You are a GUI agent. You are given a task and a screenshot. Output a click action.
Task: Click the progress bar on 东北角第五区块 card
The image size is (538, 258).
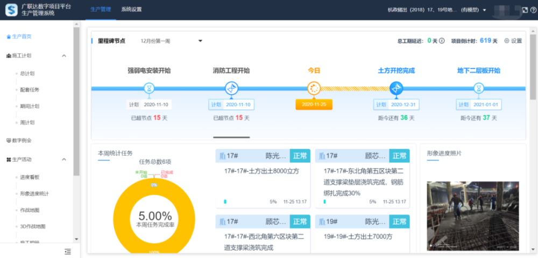click(x=324, y=201)
